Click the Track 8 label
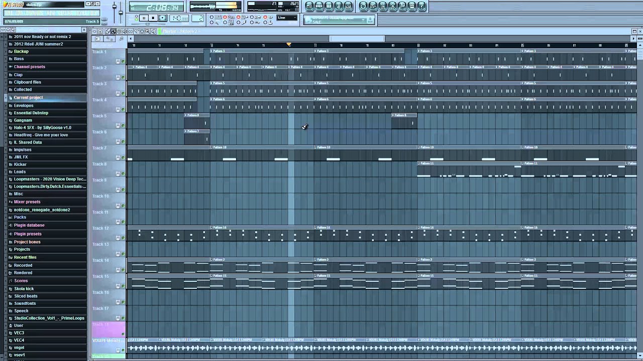This screenshot has height=361, width=643. 99,164
